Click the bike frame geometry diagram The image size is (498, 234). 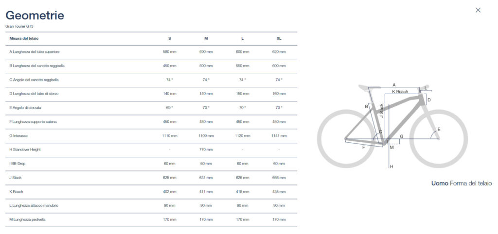pyautogui.click(x=392, y=126)
